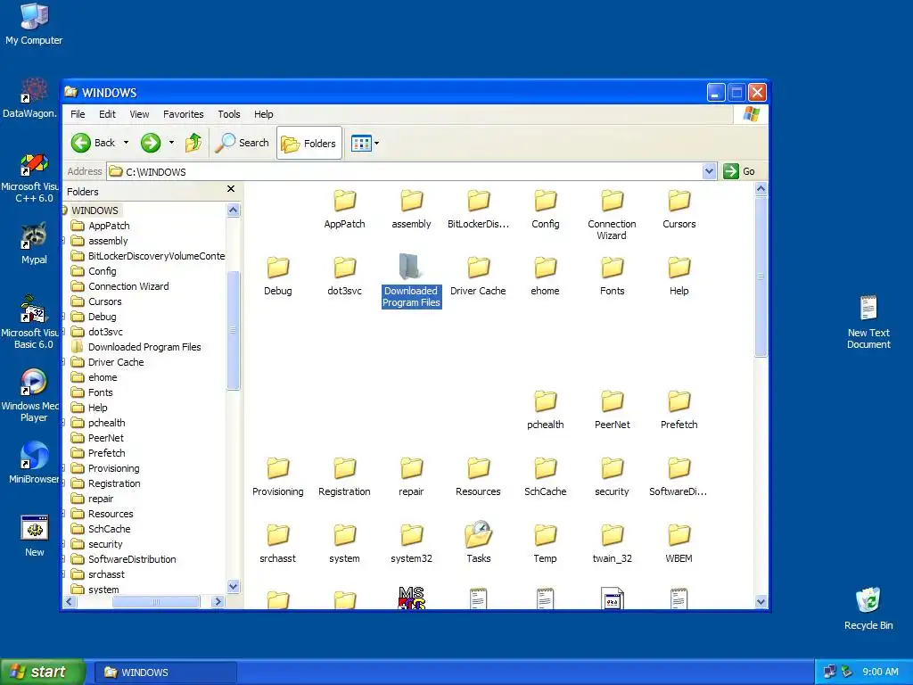Select the Cursors folder icon in file view
Screen dimensions: 913x685
click(x=679, y=201)
